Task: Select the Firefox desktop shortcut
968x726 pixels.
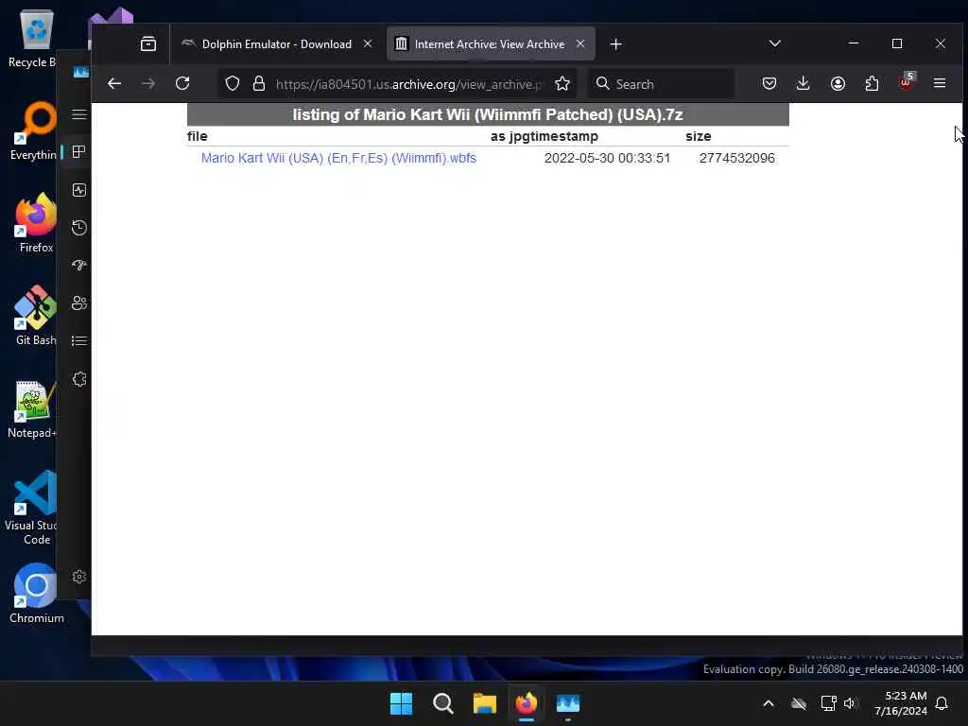Action: [x=35, y=223]
